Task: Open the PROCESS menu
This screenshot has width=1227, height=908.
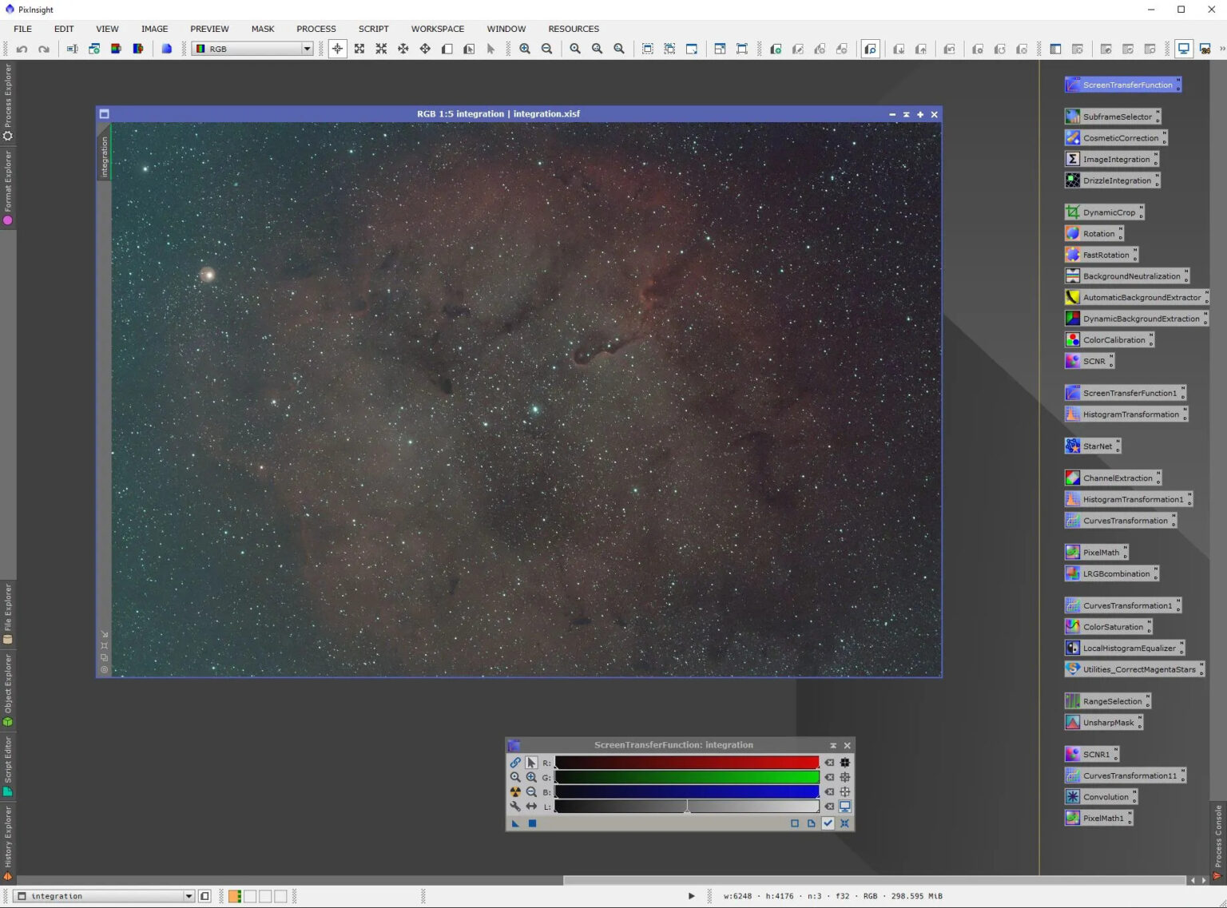Action: 316,29
